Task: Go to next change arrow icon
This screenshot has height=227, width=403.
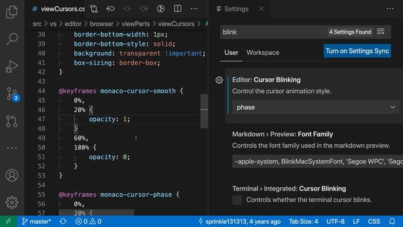Action: pos(144,9)
